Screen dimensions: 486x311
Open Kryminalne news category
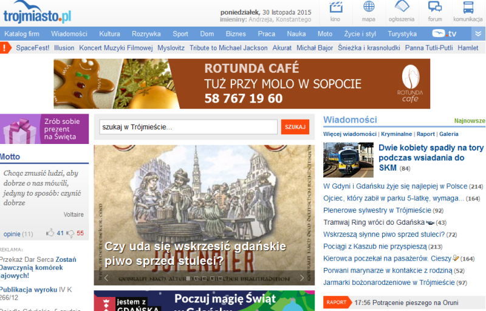coord(397,134)
